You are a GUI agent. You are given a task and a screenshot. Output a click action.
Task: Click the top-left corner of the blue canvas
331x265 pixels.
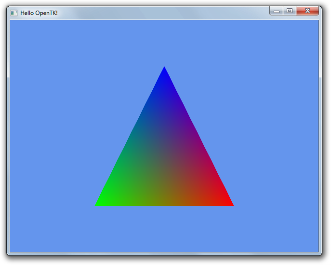[x=12, y=22]
